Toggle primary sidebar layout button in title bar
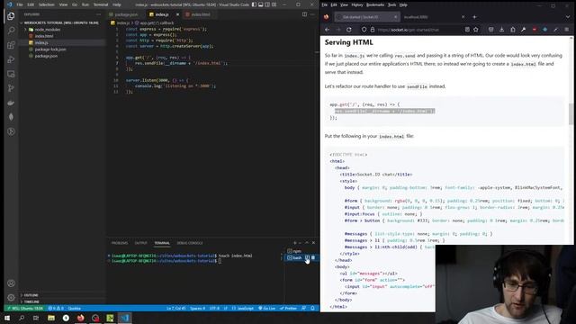Viewport: 576px width, 324px height. [254, 4]
